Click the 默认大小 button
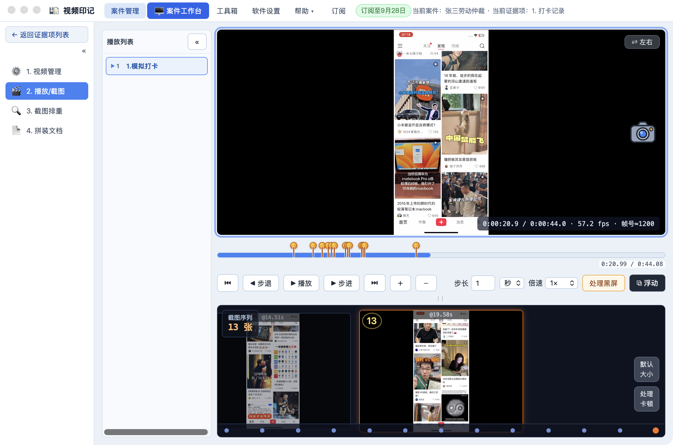The image size is (673, 445). click(646, 369)
